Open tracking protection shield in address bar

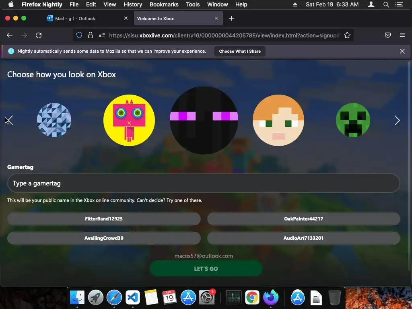pyautogui.click(x=79, y=35)
